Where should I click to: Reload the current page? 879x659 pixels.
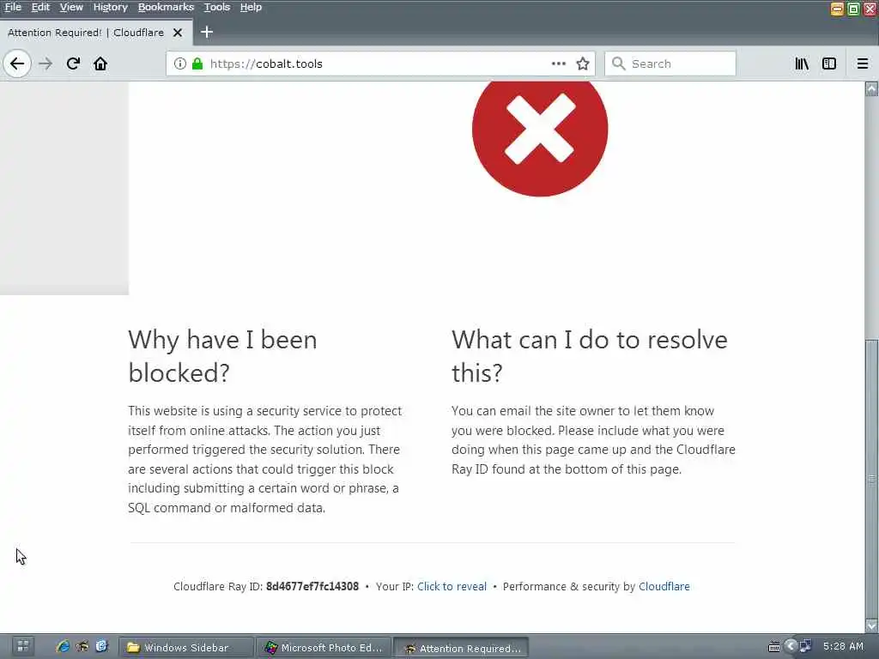(x=74, y=63)
